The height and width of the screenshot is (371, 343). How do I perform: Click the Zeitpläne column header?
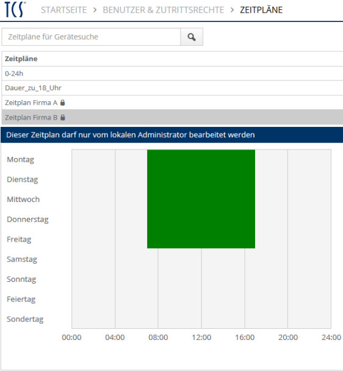[x=21, y=59]
